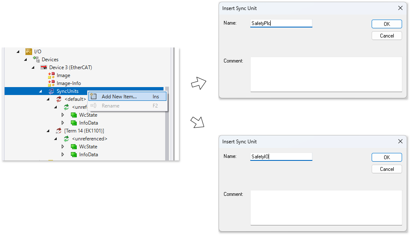Click the Device 3 (EtherCAT) icon

44,67
